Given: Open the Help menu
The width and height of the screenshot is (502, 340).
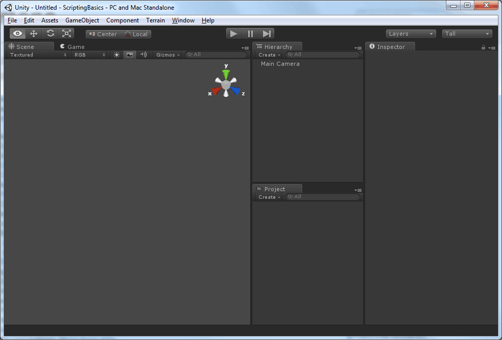Looking at the screenshot, I should (x=208, y=20).
